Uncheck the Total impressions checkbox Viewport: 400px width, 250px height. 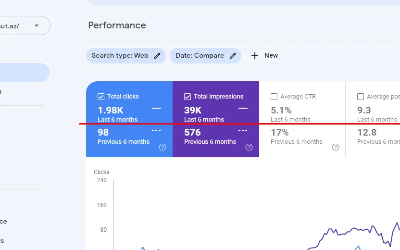[x=187, y=97]
